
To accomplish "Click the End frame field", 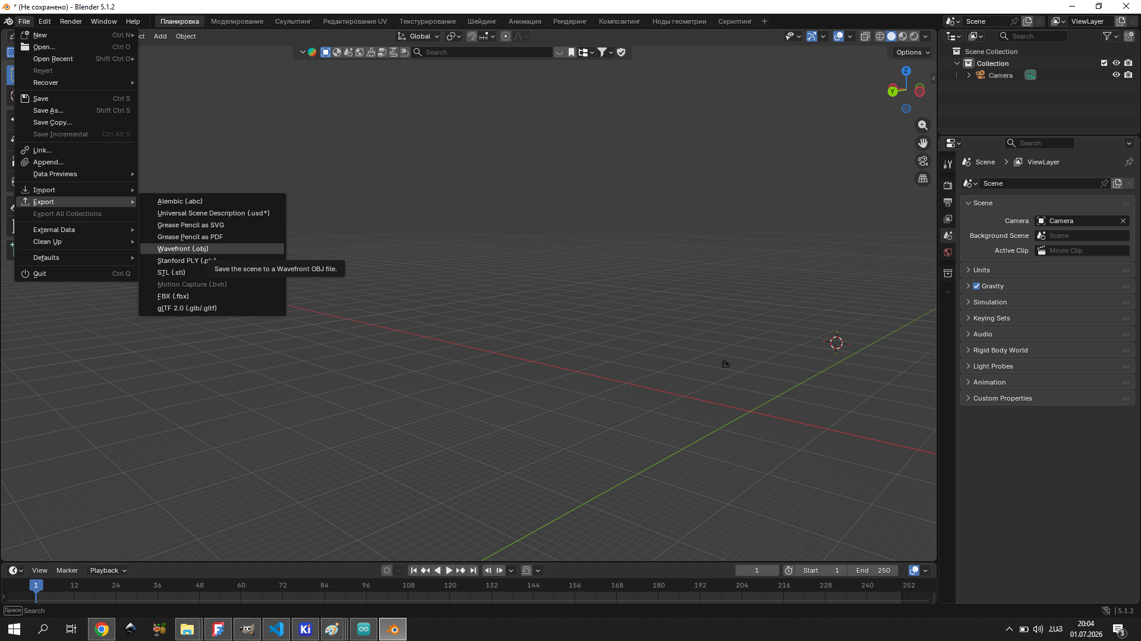I will (x=873, y=570).
